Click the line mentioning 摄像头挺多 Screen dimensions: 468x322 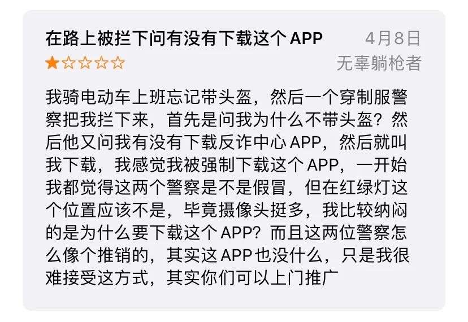point(227,210)
